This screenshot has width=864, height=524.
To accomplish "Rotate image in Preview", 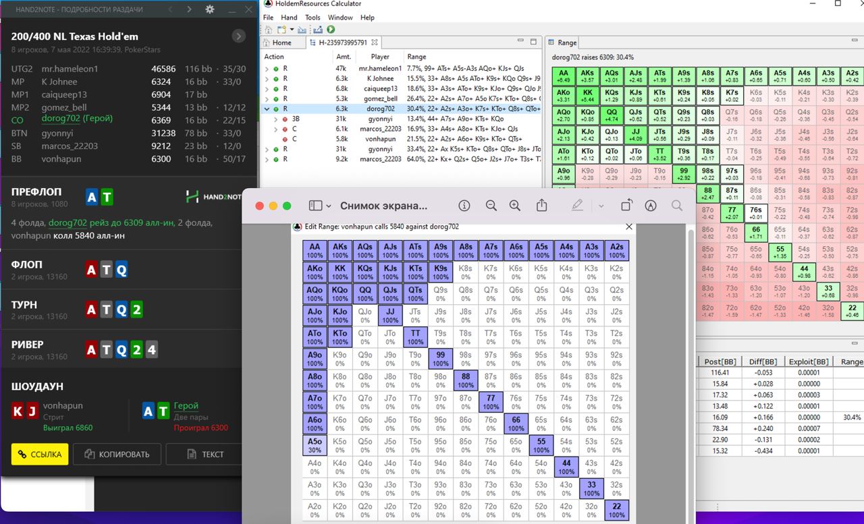I will 626,206.
